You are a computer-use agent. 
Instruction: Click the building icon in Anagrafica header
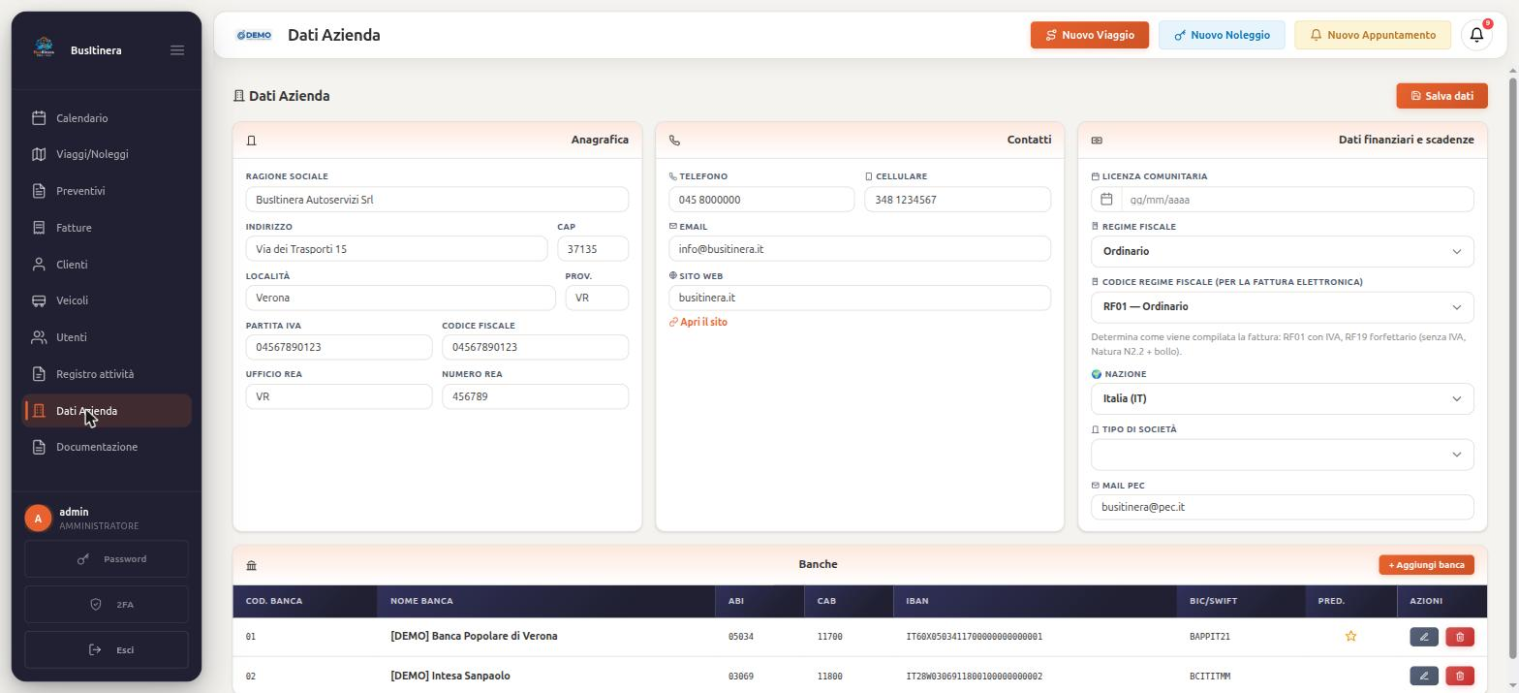[x=252, y=141]
